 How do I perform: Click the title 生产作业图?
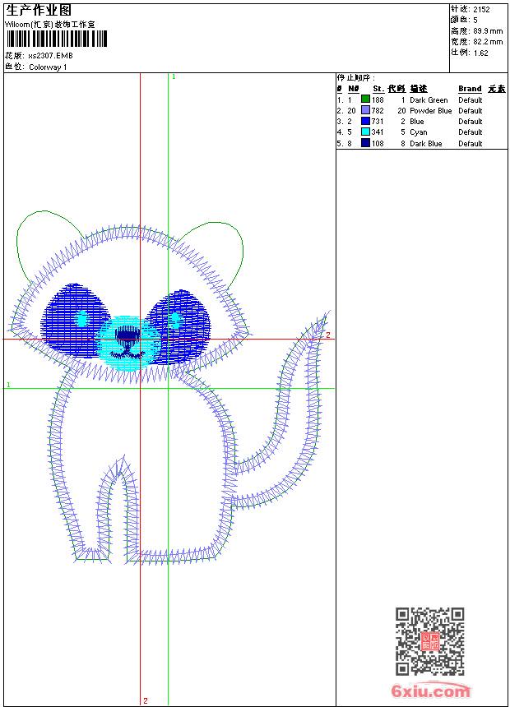39,11
